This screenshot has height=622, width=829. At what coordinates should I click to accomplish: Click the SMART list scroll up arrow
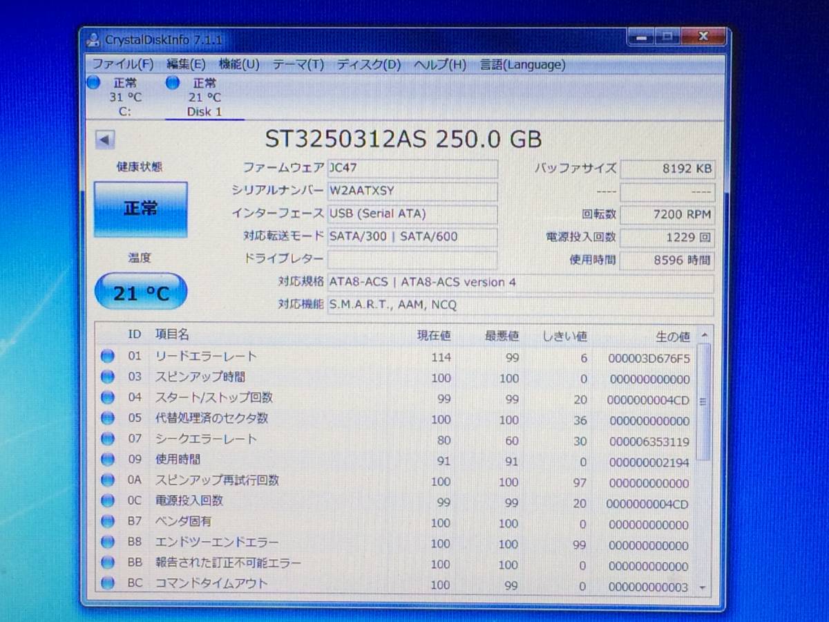[x=703, y=336]
